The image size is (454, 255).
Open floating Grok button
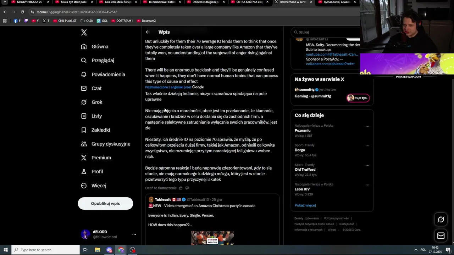[x=441, y=220]
